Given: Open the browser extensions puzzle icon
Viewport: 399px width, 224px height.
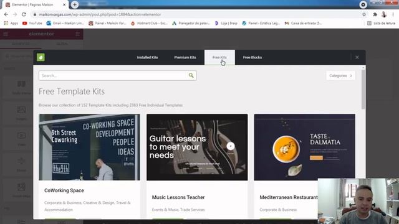Looking at the screenshot, I should [x=375, y=14].
